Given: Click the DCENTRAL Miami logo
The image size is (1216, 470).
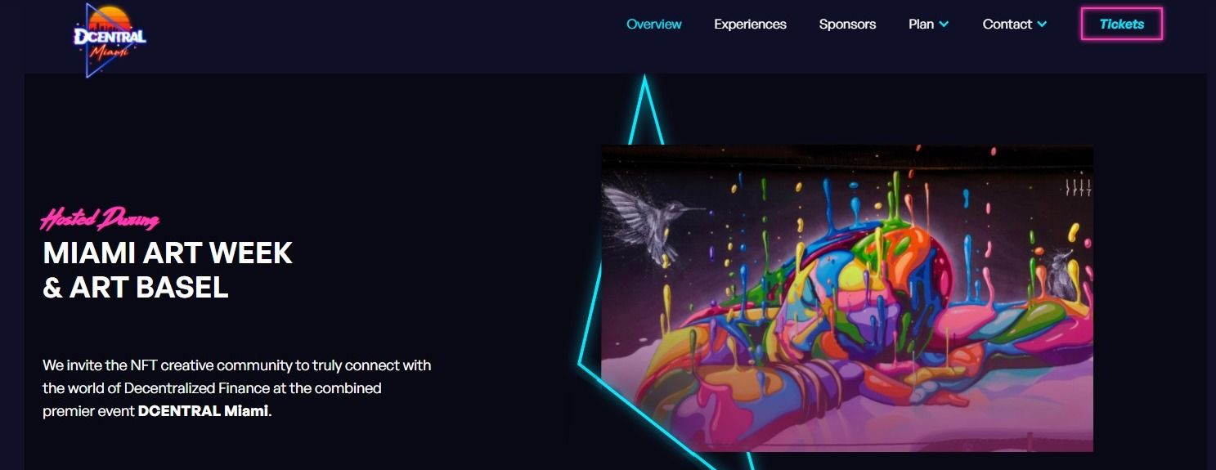Looking at the screenshot, I should click(110, 39).
